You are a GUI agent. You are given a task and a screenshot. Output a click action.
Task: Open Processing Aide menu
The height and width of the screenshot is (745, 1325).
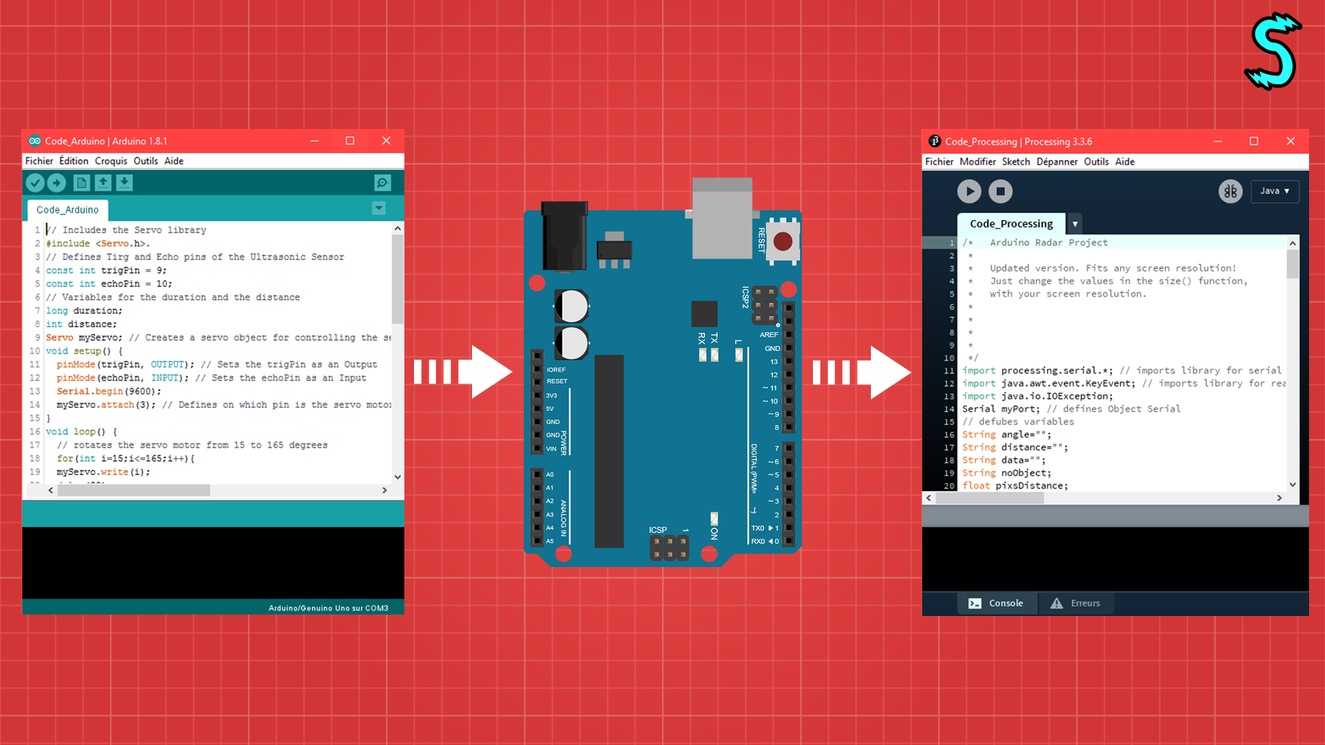coord(1125,161)
